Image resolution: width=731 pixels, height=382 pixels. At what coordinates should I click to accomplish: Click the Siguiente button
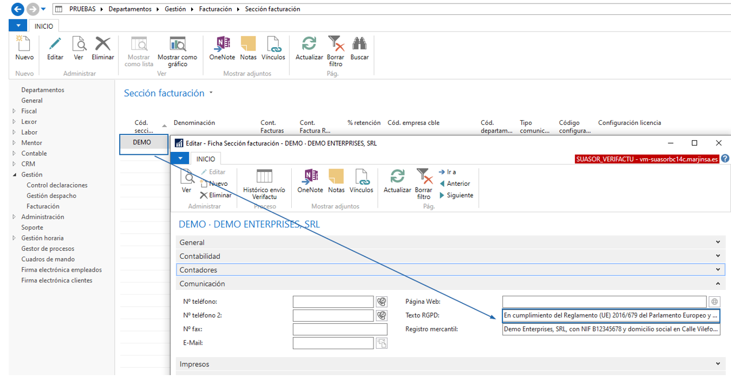[456, 195]
